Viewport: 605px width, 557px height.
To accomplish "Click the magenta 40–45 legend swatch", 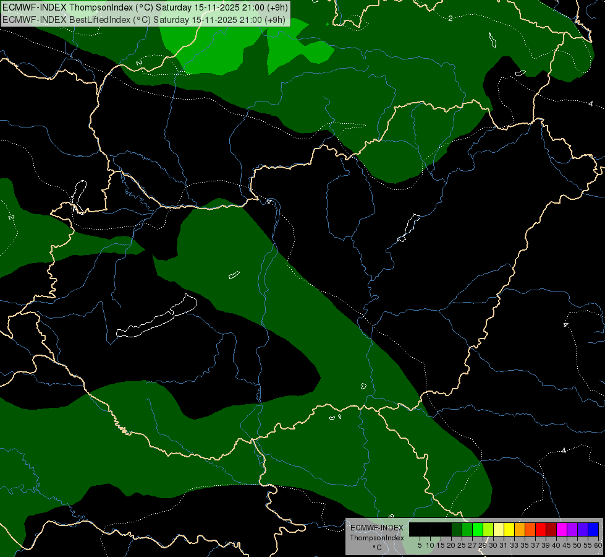I will (x=562, y=529).
